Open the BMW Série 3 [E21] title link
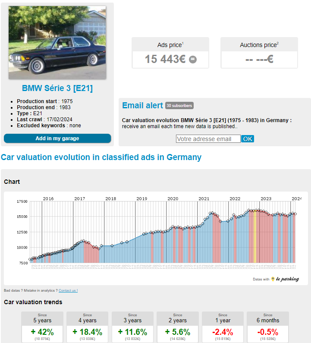This screenshot has width=311, height=343. click(x=57, y=88)
